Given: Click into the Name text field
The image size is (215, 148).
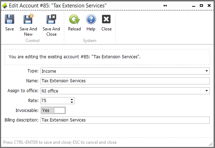Looking at the screenshot, I should click(125, 81).
